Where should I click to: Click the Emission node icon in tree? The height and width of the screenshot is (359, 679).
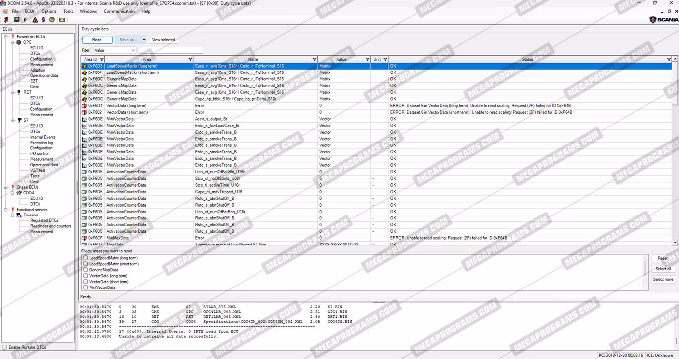pyautogui.click(x=19, y=215)
